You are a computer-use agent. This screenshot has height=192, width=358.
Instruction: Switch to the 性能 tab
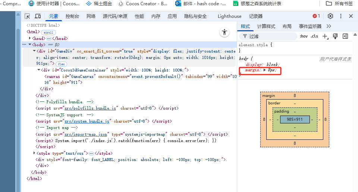139,16
